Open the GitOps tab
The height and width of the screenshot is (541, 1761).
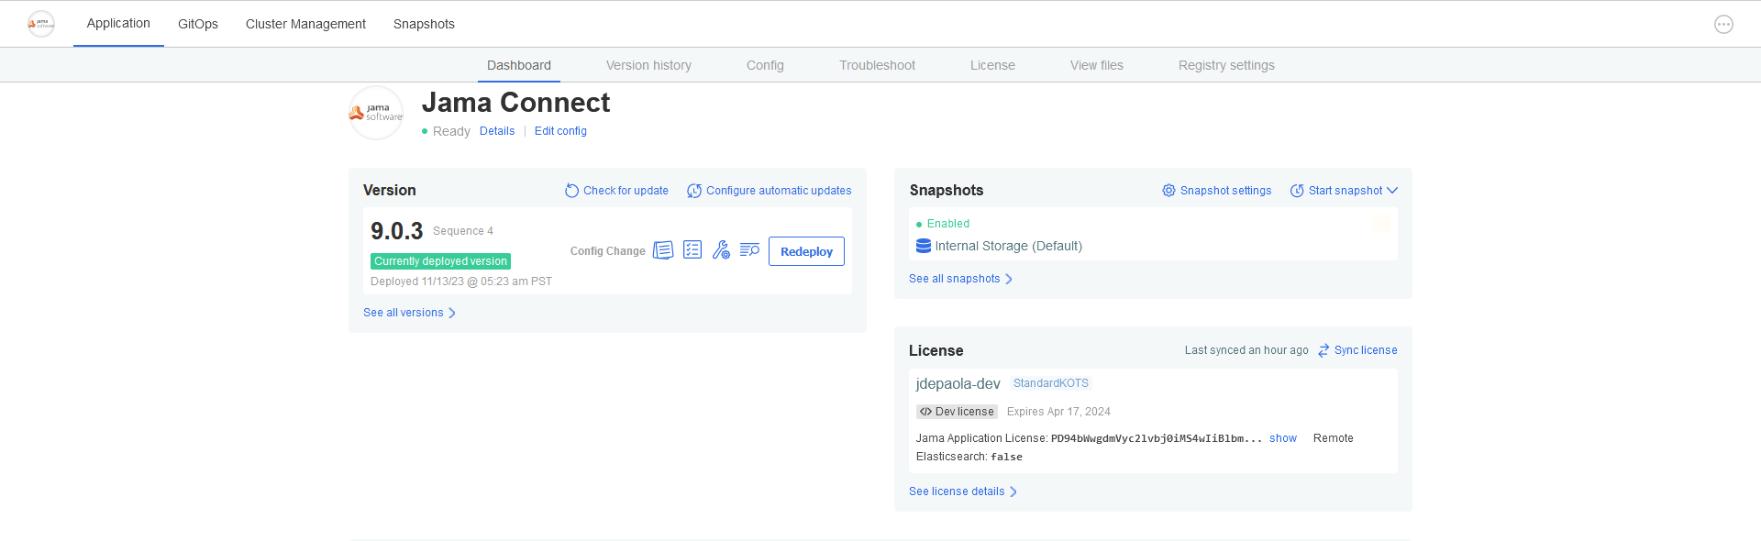pyautogui.click(x=198, y=24)
